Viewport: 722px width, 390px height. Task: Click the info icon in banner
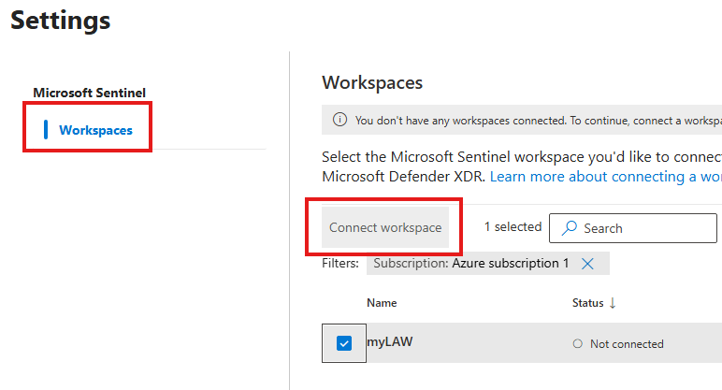pos(339,120)
